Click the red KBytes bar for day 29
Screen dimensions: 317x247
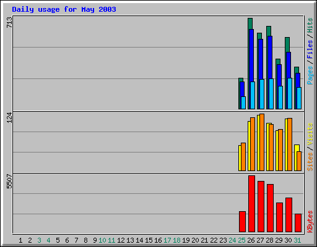[x=279, y=217]
